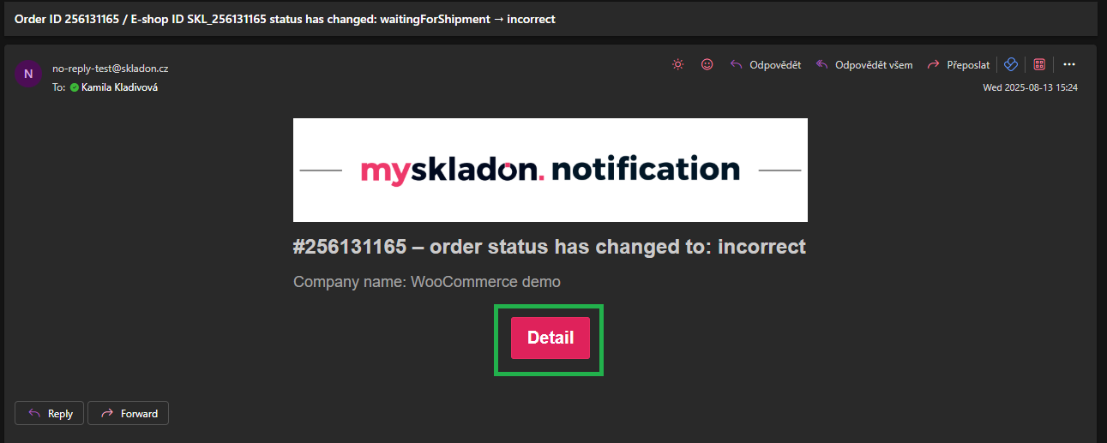Open recipient Kamila Kladivová contact card
Viewport: 1107px width, 443px height.
point(119,87)
